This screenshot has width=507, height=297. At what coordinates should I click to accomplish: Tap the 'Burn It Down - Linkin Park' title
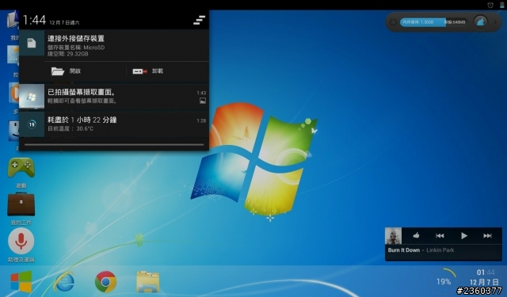(421, 250)
